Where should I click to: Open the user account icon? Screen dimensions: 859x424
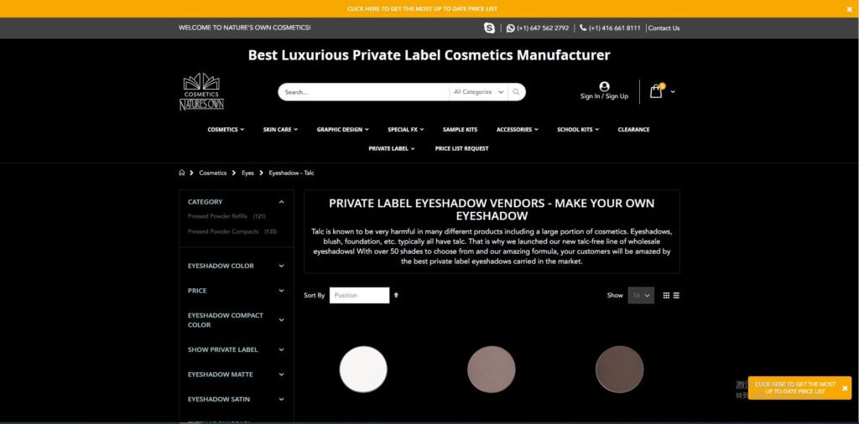(604, 86)
